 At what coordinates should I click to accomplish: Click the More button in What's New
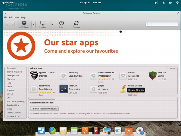[172, 68]
